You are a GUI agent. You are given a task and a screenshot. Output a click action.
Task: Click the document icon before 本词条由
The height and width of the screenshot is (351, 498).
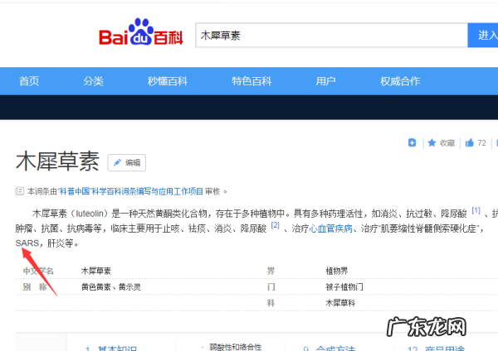pos(20,191)
